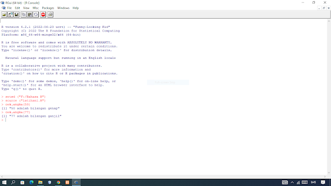Close the inner R Console child window
The image size is (331, 186).
328,8
